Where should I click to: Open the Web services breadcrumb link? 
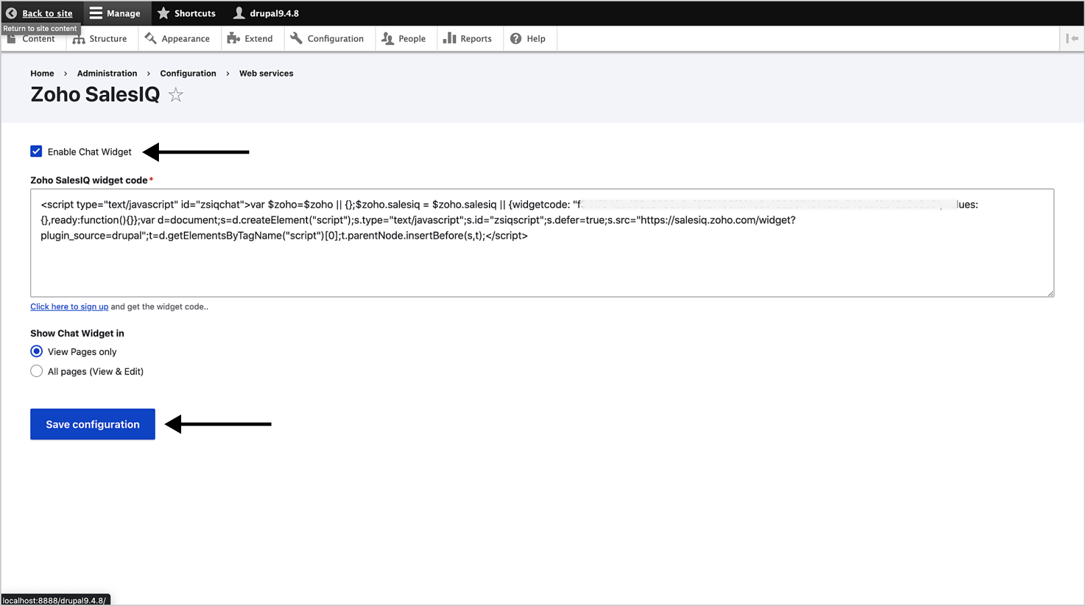click(x=266, y=73)
